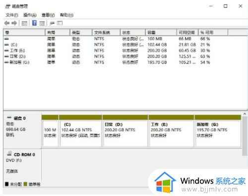Click volume icon of 日常 (D:) row

(x=6, y=56)
